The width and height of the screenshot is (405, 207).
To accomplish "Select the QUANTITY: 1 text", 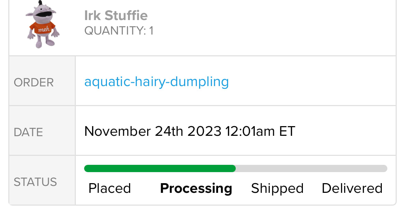I will click(x=119, y=31).
